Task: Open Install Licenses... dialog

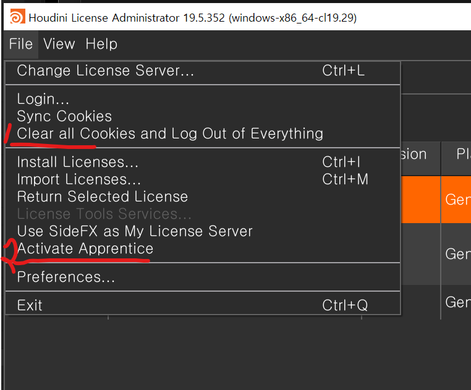Action: [203, 162]
